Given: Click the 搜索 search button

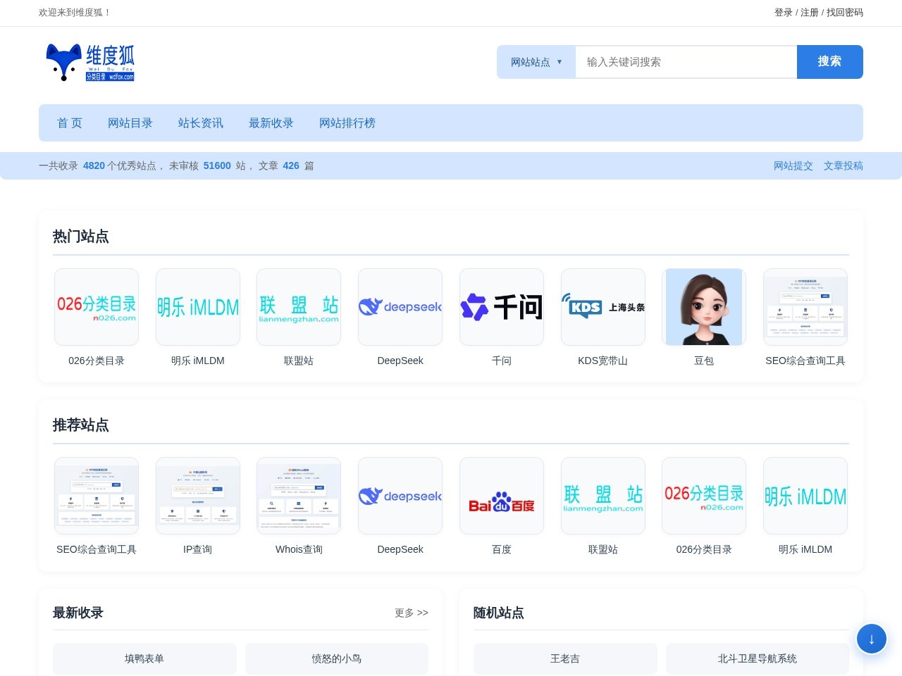Looking at the screenshot, I should (x=829, y=62).
